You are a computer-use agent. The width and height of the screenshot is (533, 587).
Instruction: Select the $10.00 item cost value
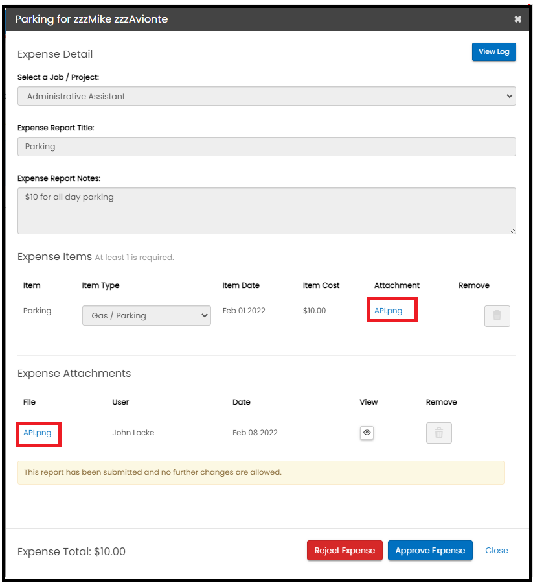pyautogui.click(x=314, y=311)
